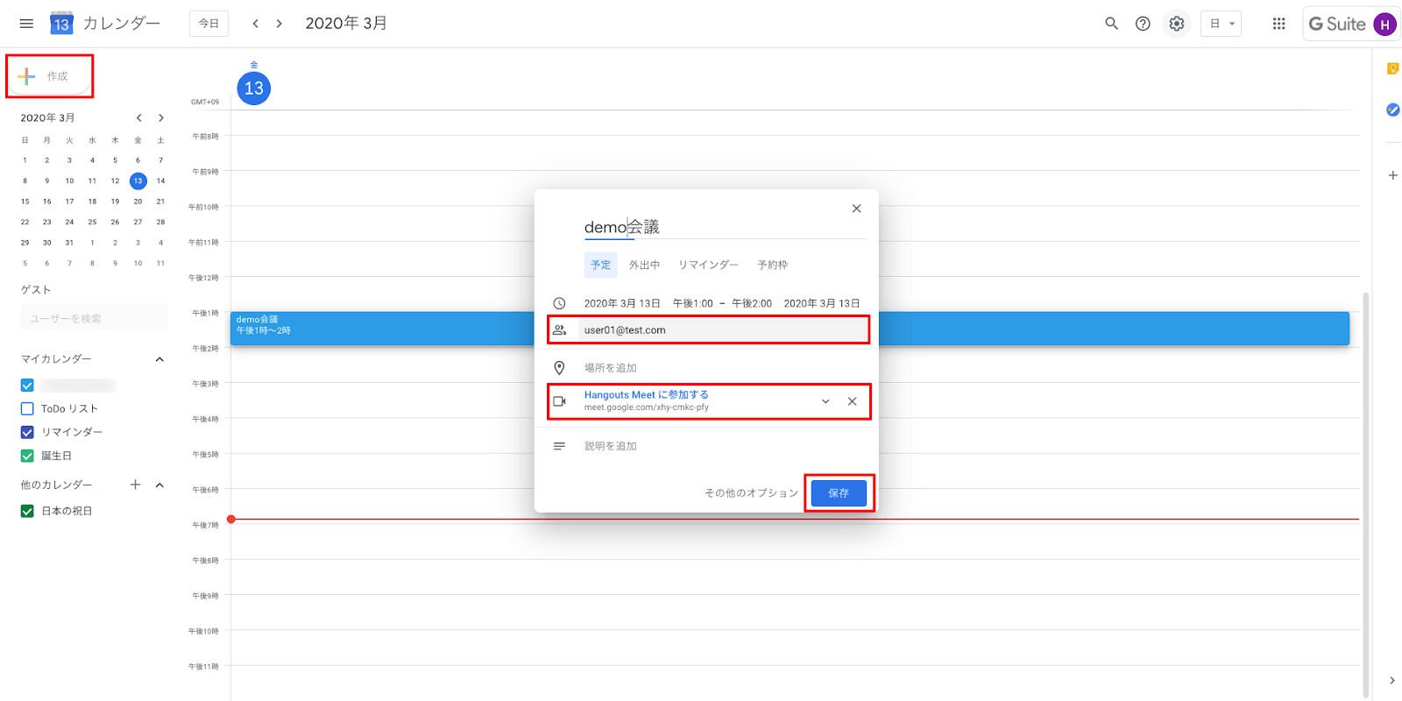This screenshot has height=701, width=1402.
Task: Open その他のオプション
Action: click(751, 493)
